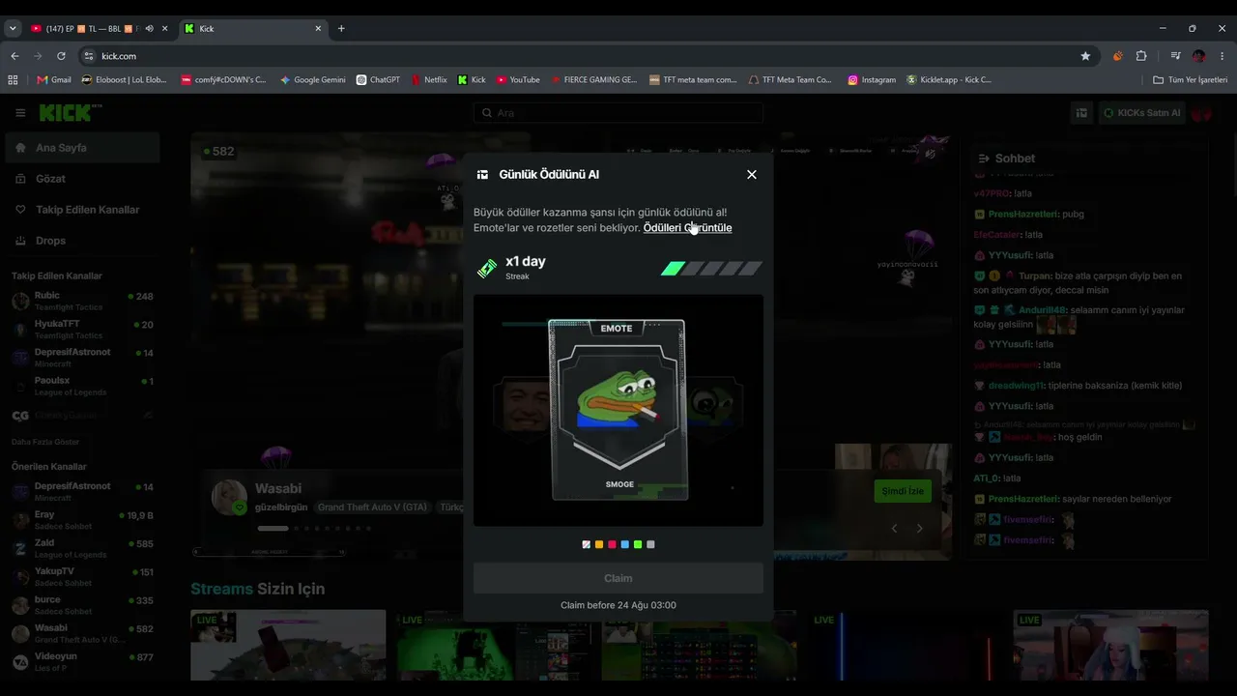The width and height of the screenshot is (1237, 696).
Task: Open the media control icon in toolbar
Action: [x=1175, y=56]
